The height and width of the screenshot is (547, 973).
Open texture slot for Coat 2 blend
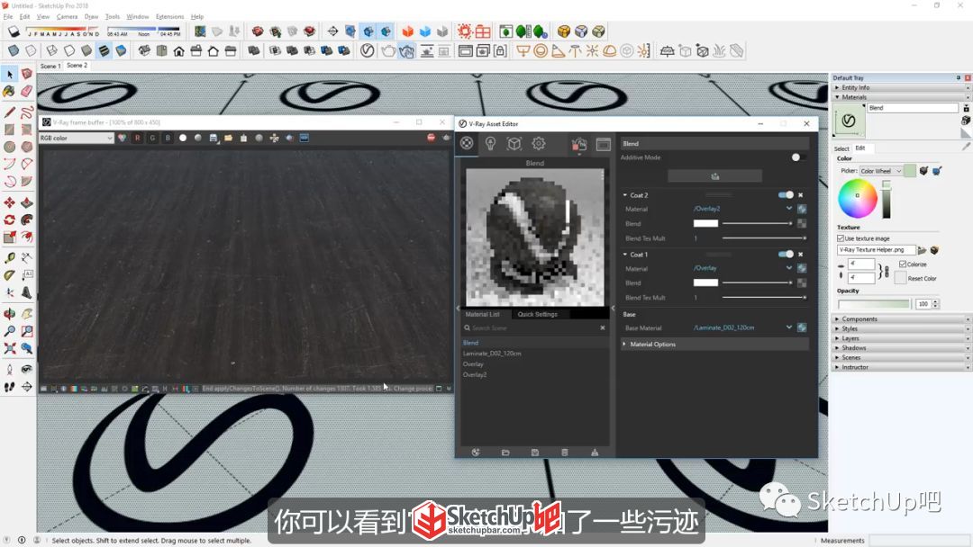802,224
